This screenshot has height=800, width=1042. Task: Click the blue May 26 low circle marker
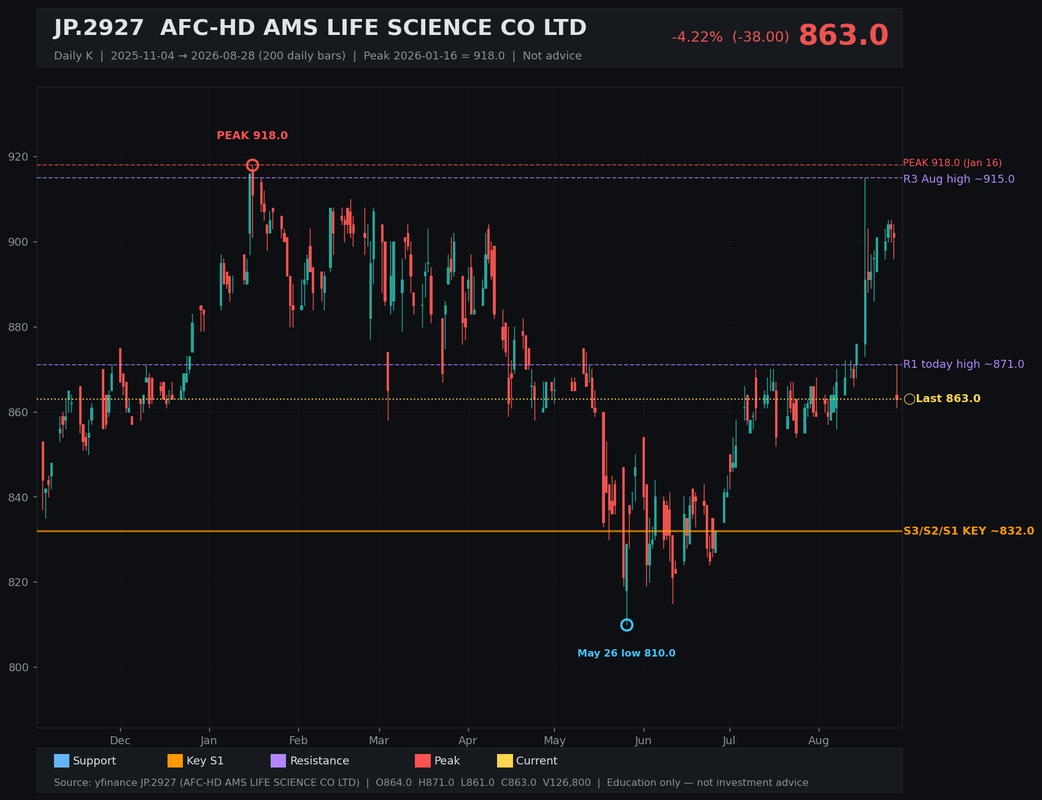point(627,625)
